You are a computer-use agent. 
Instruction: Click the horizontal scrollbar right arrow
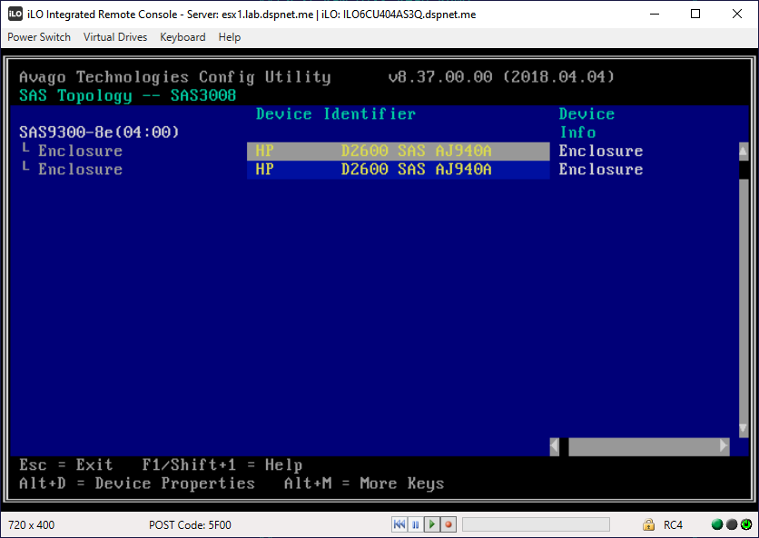(x=724, y=446)
